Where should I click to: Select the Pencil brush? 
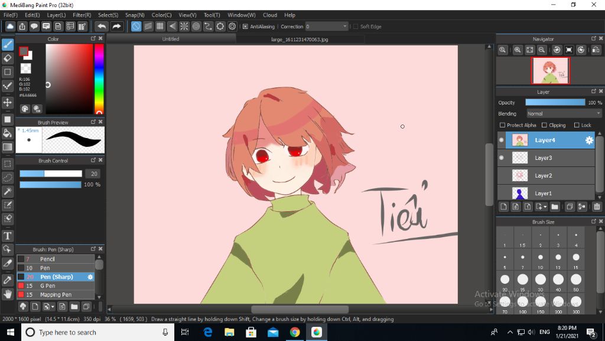tap(56, 259)
